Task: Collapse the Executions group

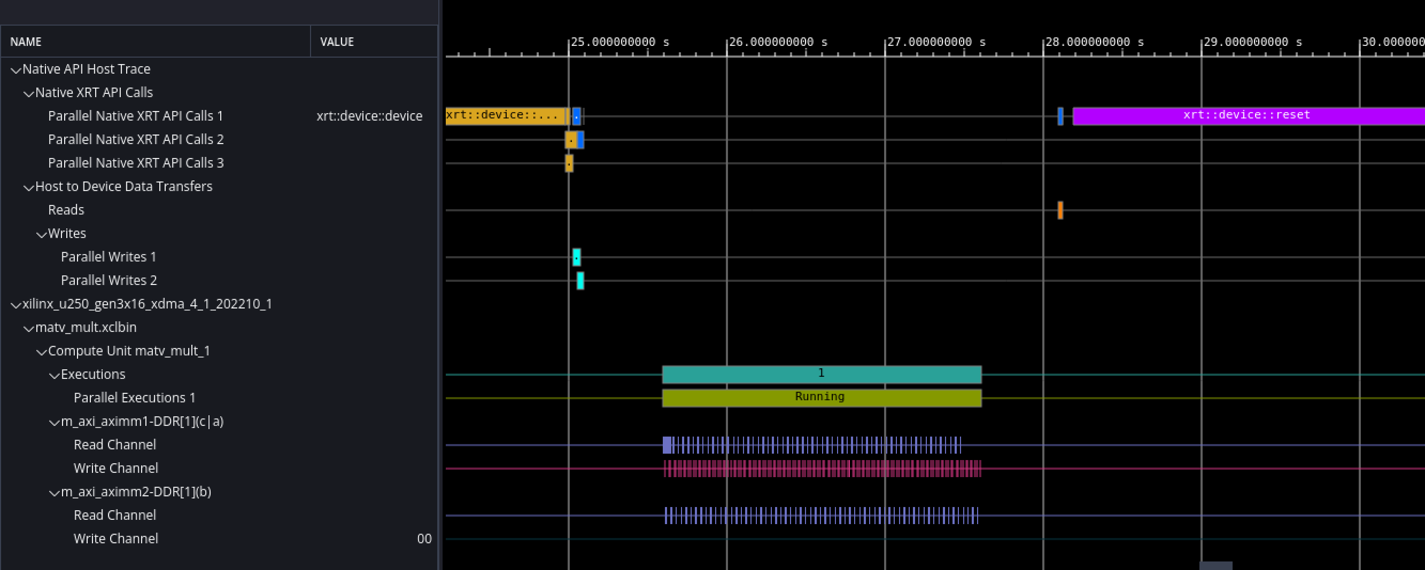Action: (x=54, y=376)
